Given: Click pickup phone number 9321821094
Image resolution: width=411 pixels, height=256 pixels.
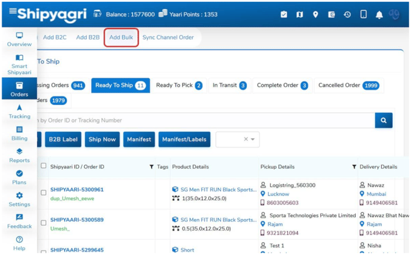Looking at the screenshot, I should tap(282, 233).
